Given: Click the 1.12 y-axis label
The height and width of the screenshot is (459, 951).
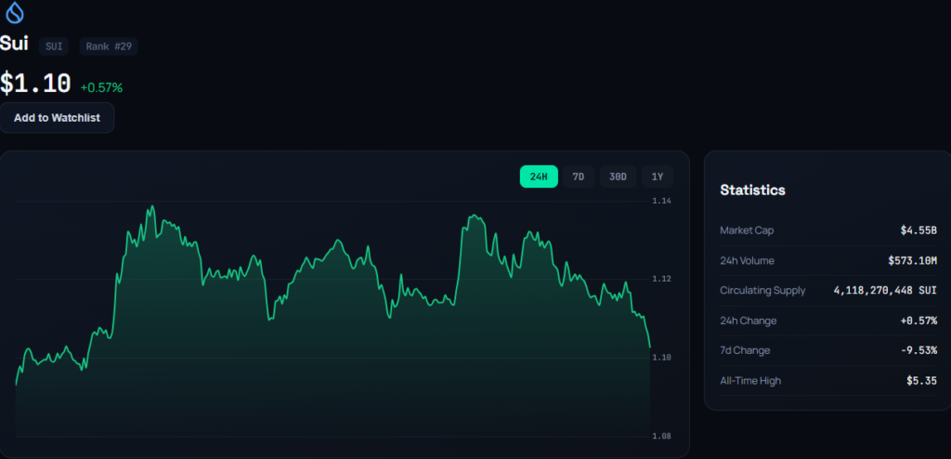Looking at the screenshot, I should (x=661, y=279).
